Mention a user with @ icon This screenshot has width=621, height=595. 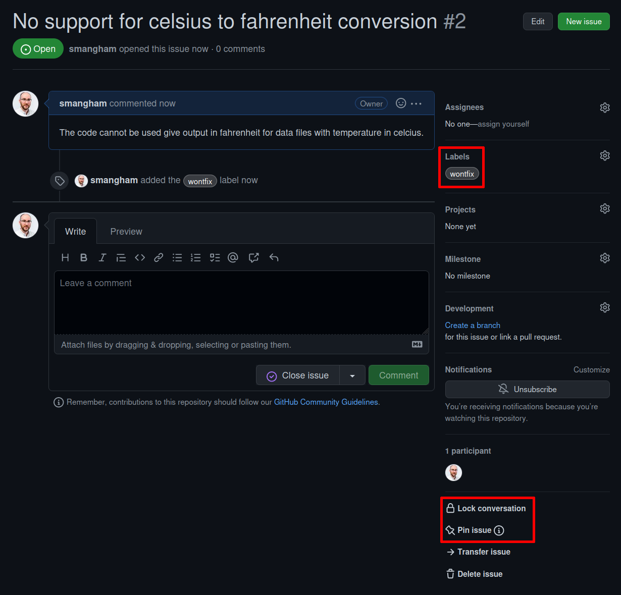pos(233,258)
